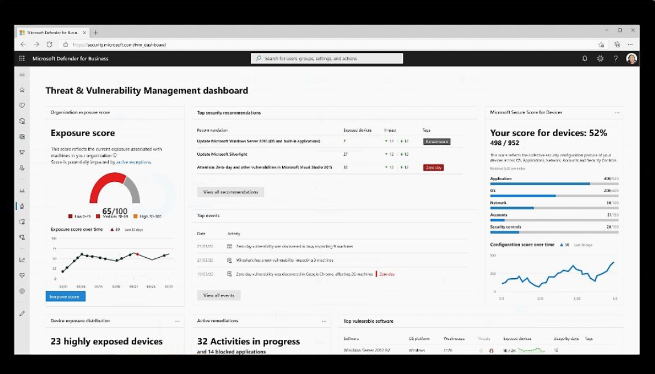Open the browser three-dot menu
The image size is (655, 374).
click(630, 44)
